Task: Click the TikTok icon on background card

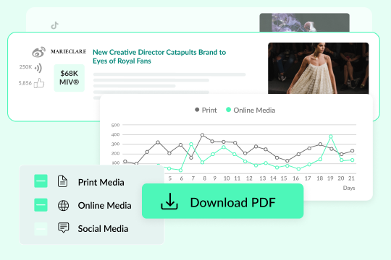Action: [x=54, y=25]
